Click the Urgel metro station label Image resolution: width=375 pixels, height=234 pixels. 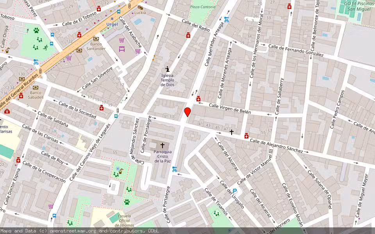(112, 24)
